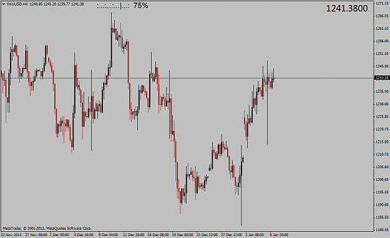Click the 1200.65 price axis label
Viewport: 390px width, 238px height.
point(383,179)
